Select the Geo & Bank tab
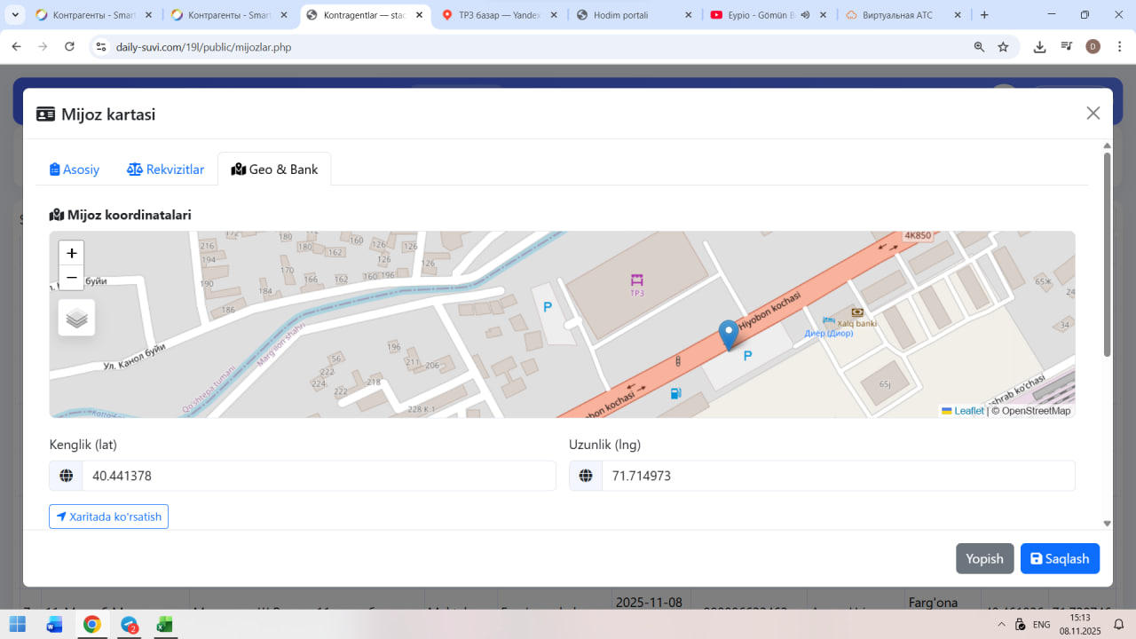This screenshot has width=1136, height=639. click(274, 170)
